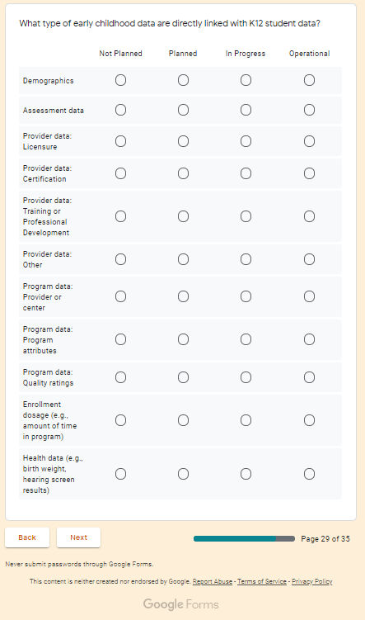Set Quality ratings to Operational

(309, 377)
